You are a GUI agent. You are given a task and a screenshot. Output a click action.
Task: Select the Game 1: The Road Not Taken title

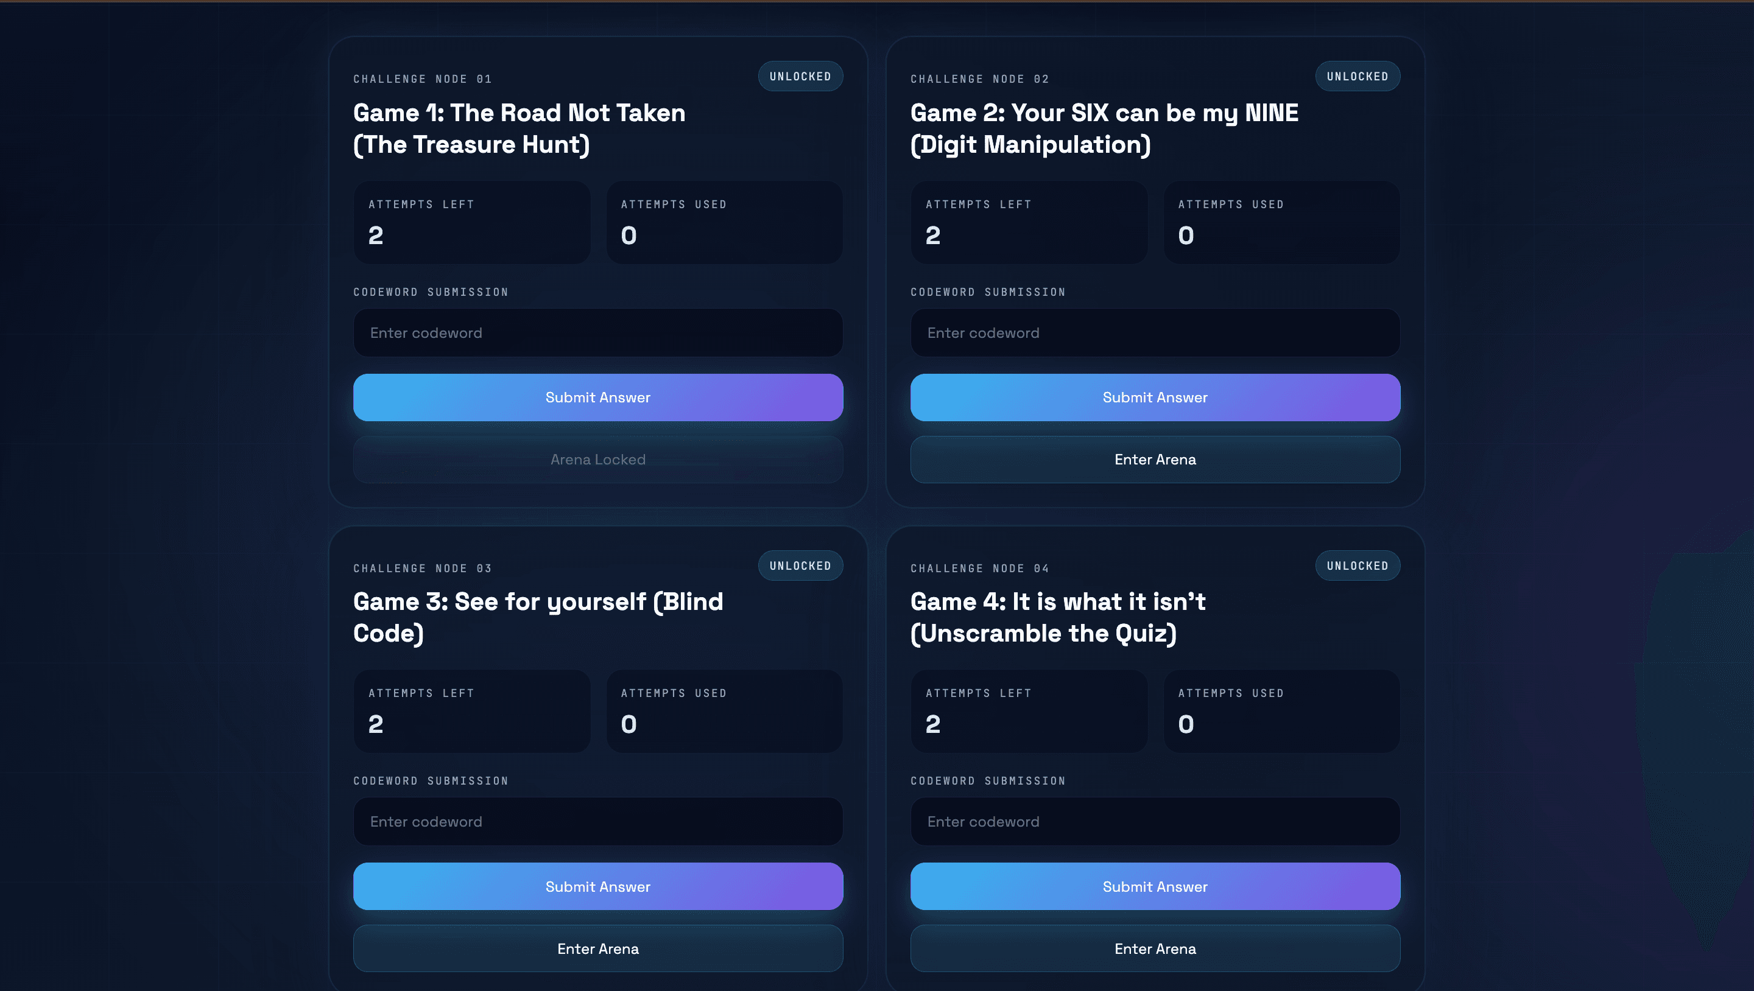[519, 112]
